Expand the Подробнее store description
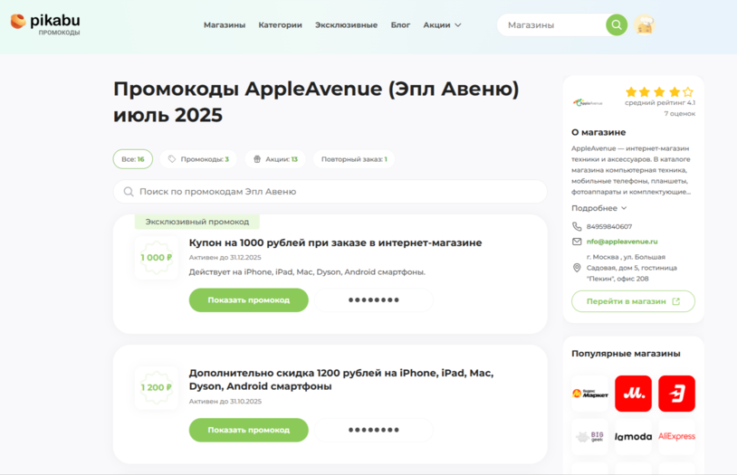737x475 pixels. coord(598,208)
